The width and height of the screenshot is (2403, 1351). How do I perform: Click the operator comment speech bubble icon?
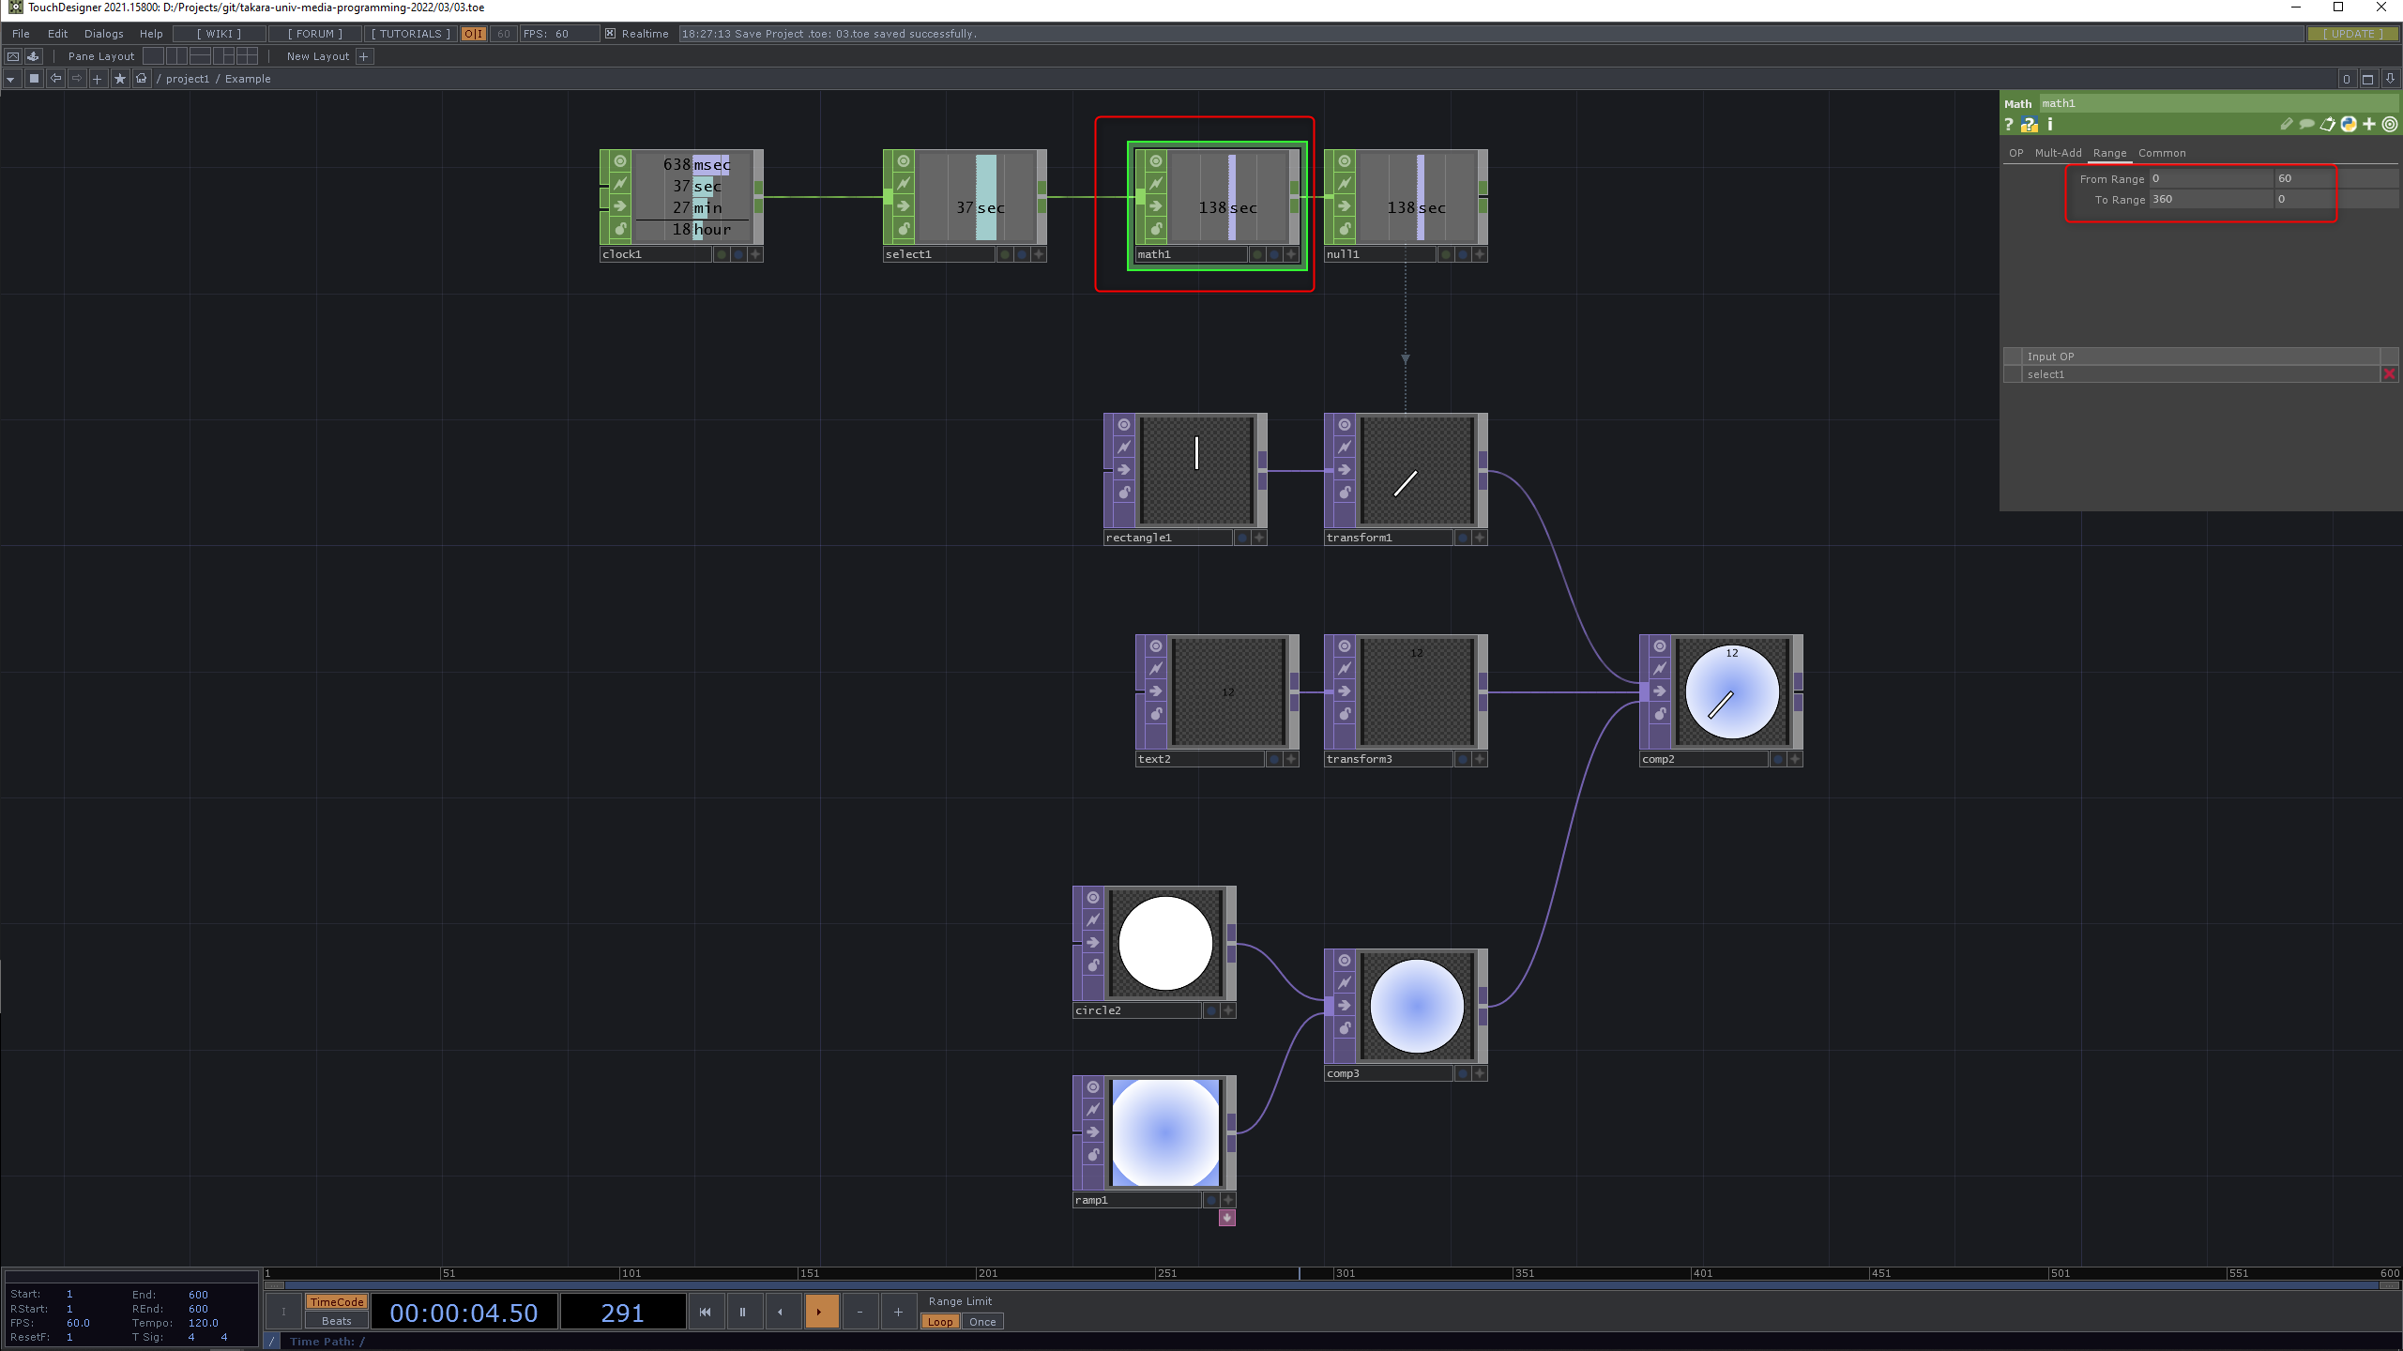pos(2306,124)
